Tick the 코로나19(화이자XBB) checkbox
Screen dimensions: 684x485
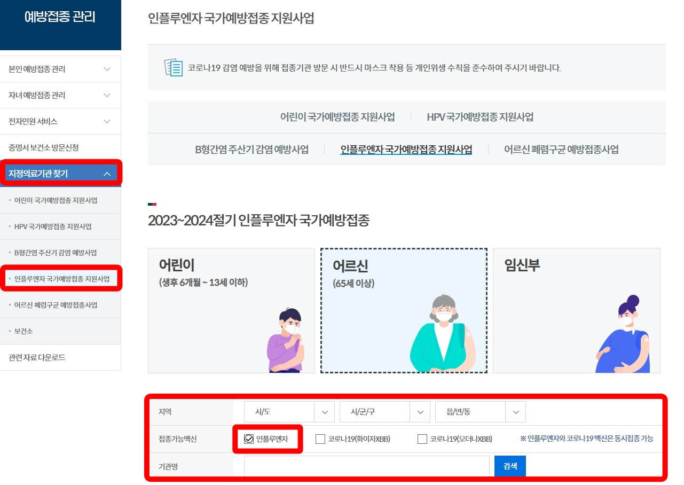coord(320,439)
